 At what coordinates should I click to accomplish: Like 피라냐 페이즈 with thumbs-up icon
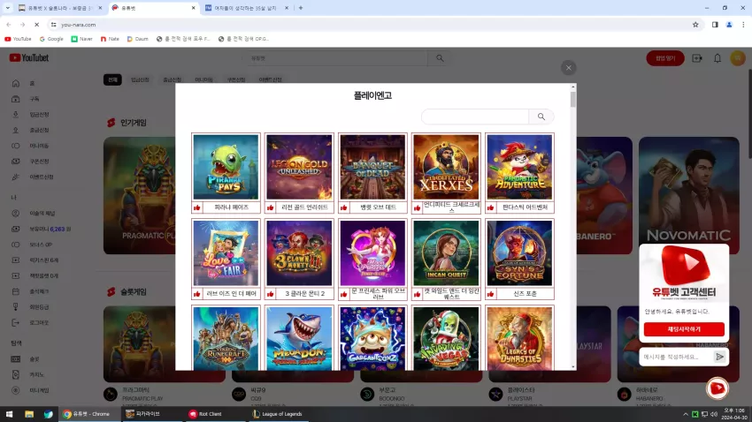(x=197, y=207)
